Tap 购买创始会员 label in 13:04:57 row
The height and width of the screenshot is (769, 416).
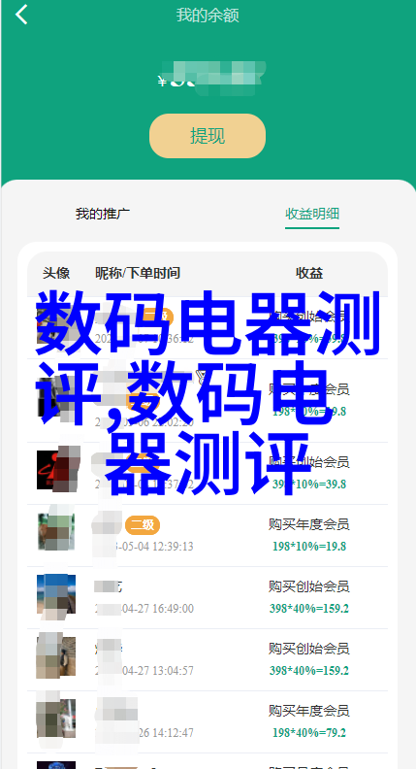[x=308, y=649]
